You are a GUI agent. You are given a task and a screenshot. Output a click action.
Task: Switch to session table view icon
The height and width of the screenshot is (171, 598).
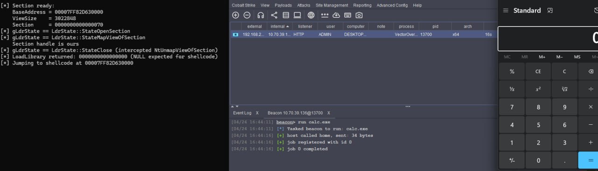[286, 15]
